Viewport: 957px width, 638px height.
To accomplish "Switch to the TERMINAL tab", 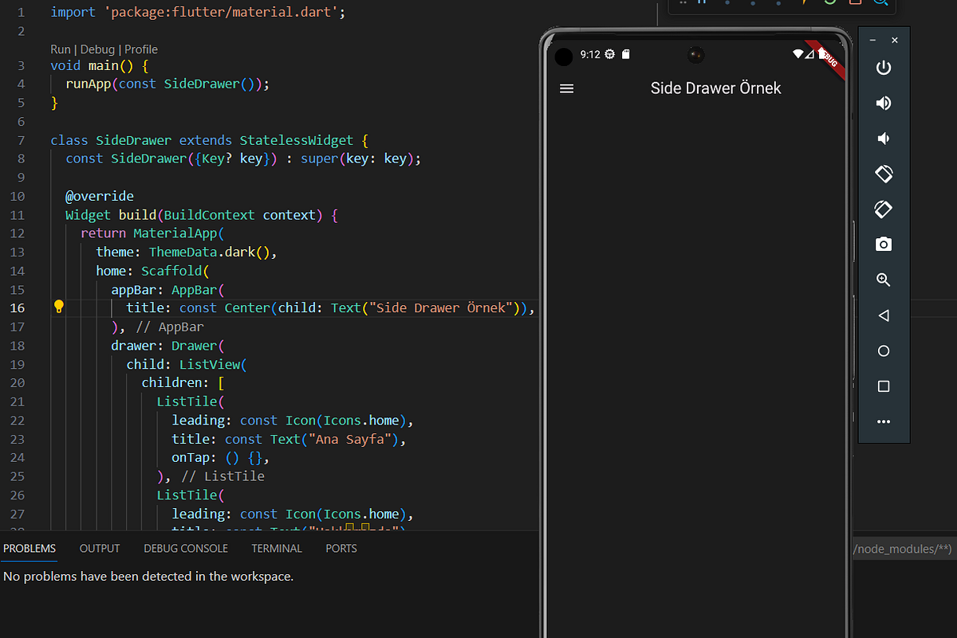I will click(x=276, y=548).
